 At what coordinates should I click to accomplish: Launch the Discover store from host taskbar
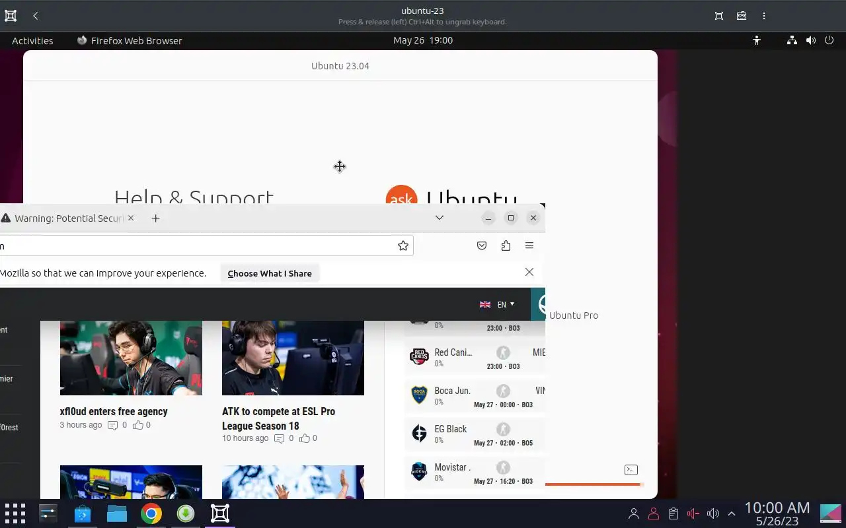pyautogui.click(x=83, y=513)
